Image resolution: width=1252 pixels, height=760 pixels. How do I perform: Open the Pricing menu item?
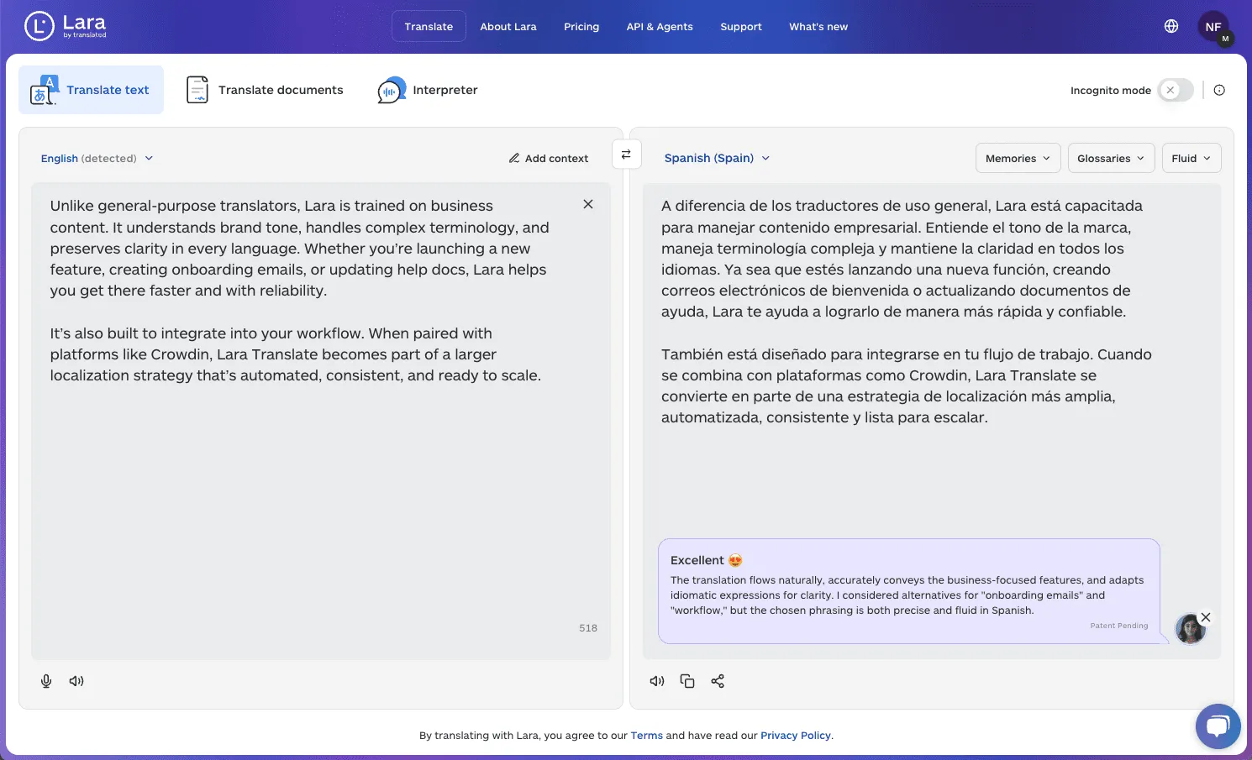coord(581,27)
